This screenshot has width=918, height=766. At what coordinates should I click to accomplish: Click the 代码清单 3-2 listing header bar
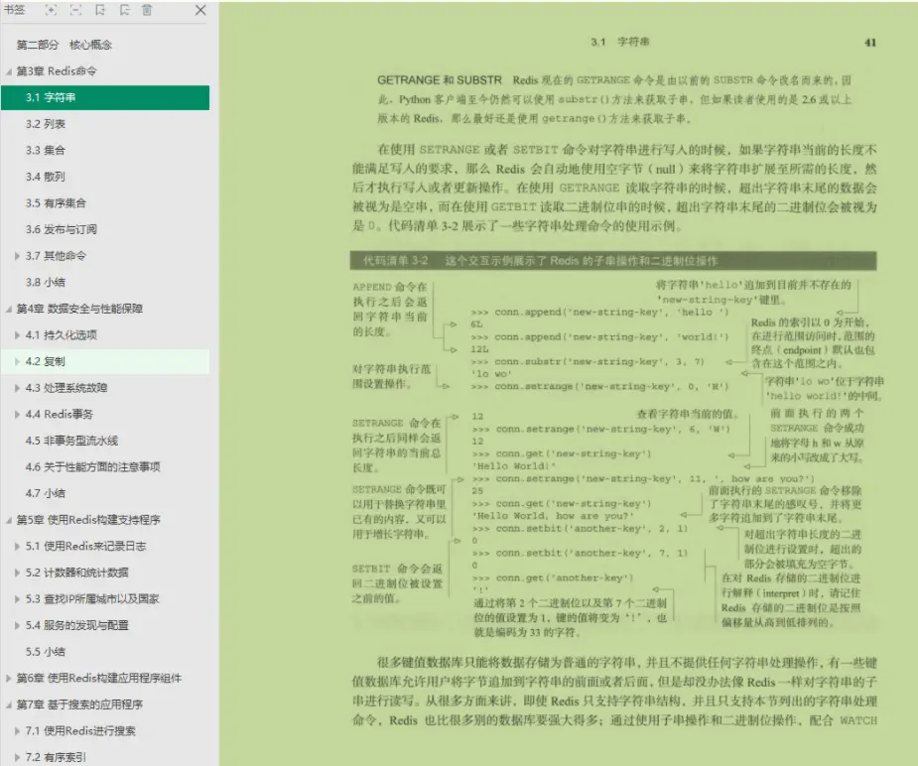613,261
